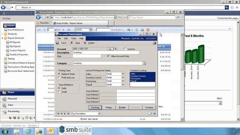Click the Print icon in Report Viewer toolbar
Image resolution: width=240 pixels, height=135 pixels.
[142, 30]
